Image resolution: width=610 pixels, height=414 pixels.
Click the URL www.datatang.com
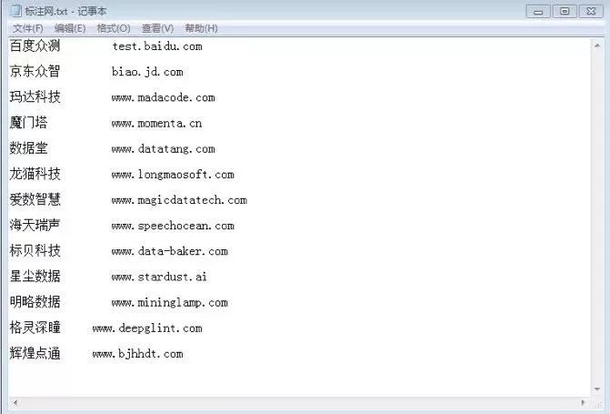point(163,149)
